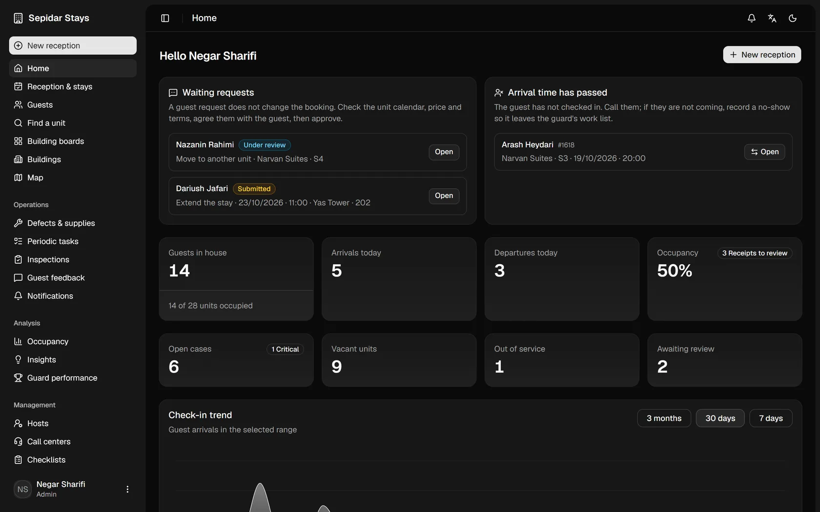The height and width of the screenshot is (512, 820).
Task: Select the 3 months range
Action: tap(664, 418)
